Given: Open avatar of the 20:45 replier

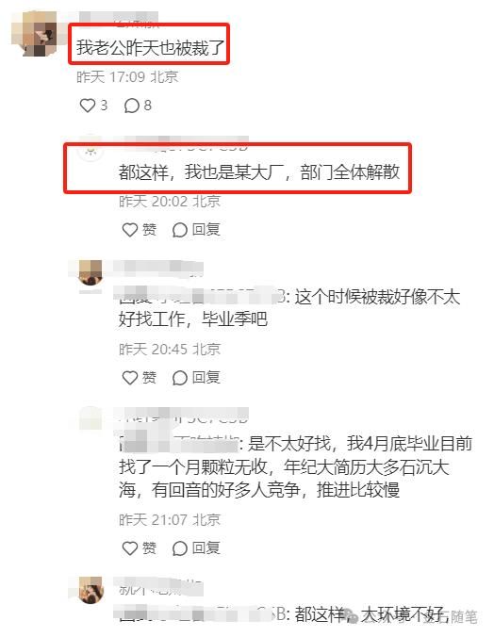Looking at the screenshot, I should [91, 272].
